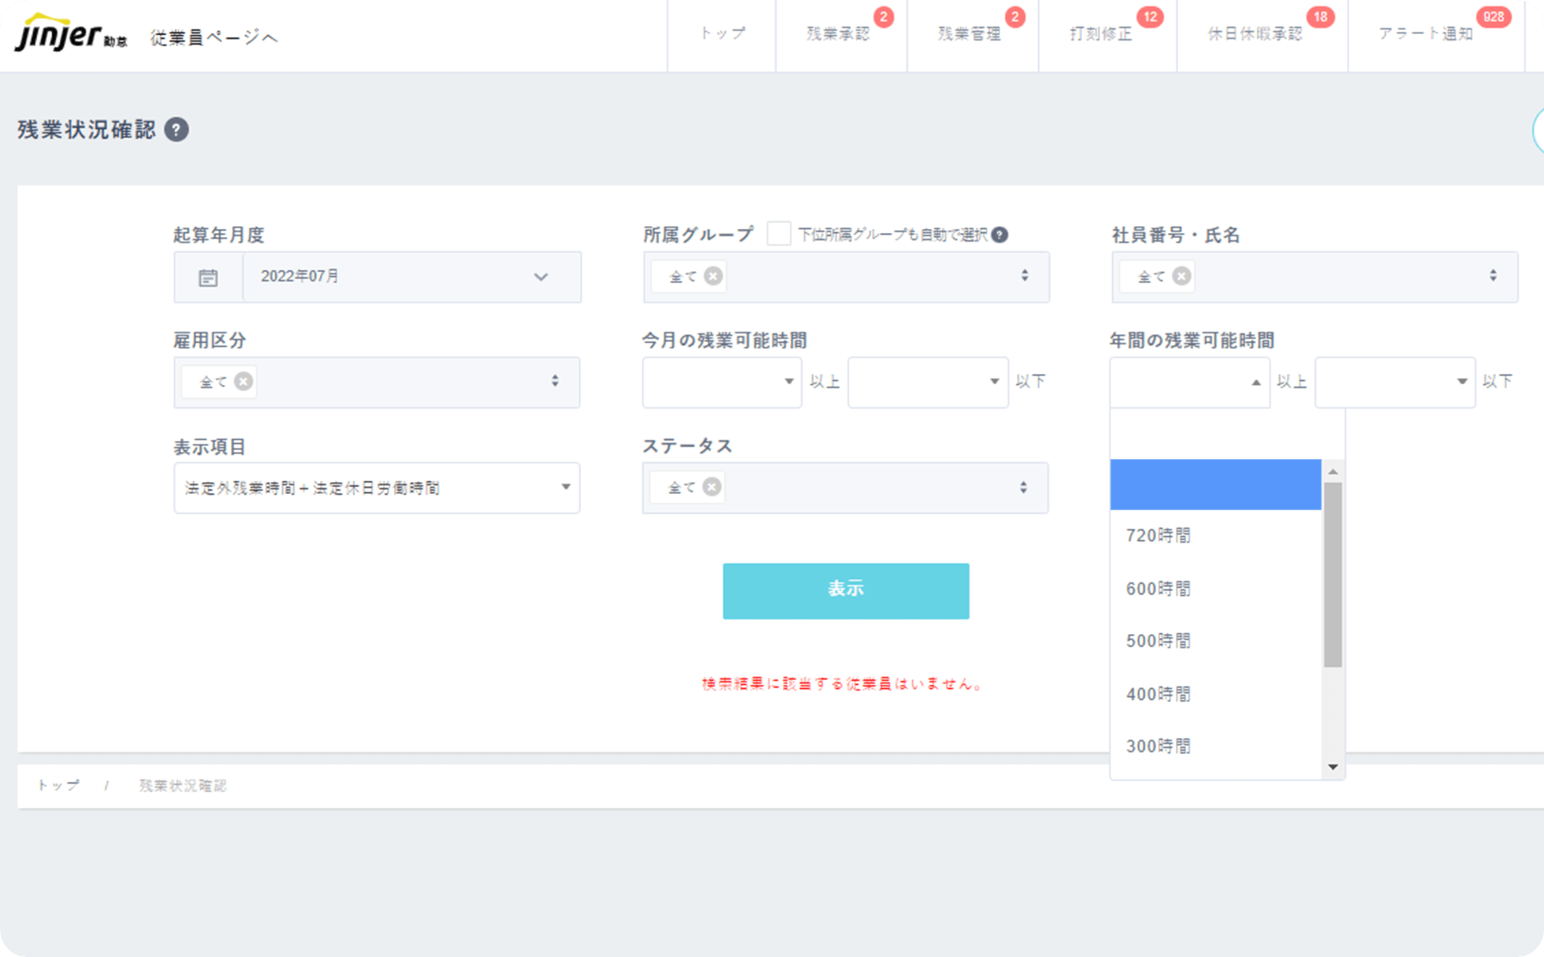
Task: Remove the 全て tag in 雇用区分
Action: click(243, 381)
